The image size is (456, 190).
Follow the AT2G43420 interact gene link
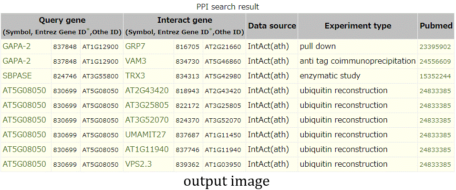tap(146, 91)
